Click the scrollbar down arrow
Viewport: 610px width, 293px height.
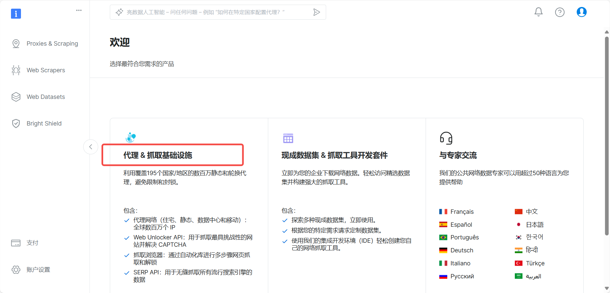[x=607, y=288]
